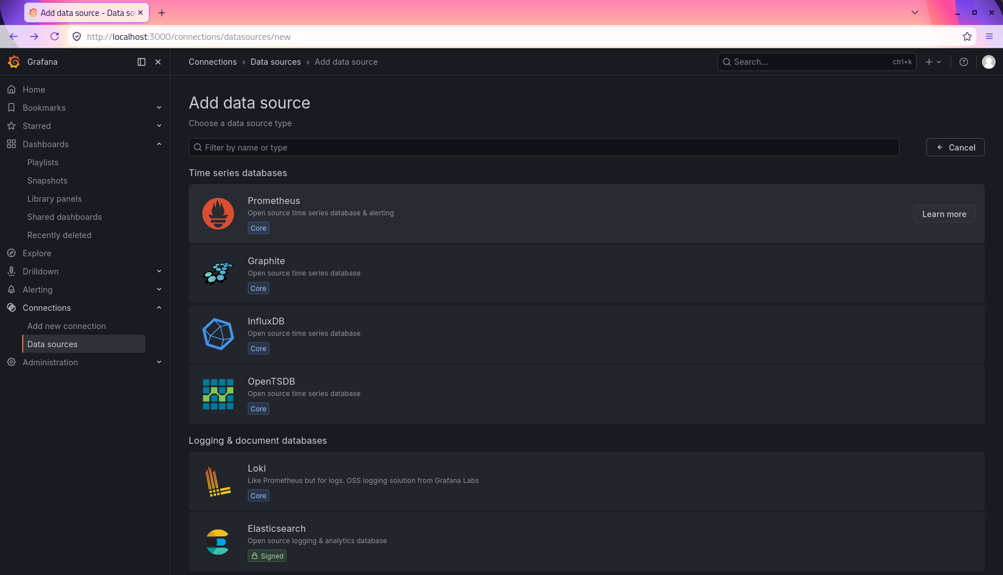This screenshot has height=575, width=1003.
Task: Select the InfluxDB logo icon
Action: pyautogui.click(x=218, y=334)
